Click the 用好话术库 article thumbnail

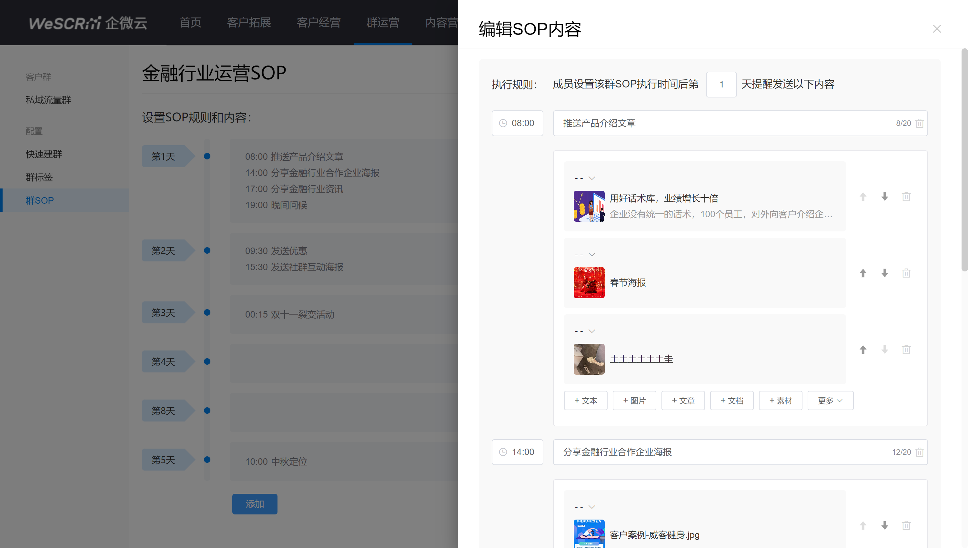(589, 206)
